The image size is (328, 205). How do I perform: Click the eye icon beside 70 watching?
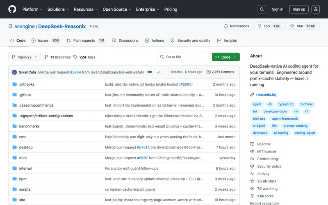point(252,189)
